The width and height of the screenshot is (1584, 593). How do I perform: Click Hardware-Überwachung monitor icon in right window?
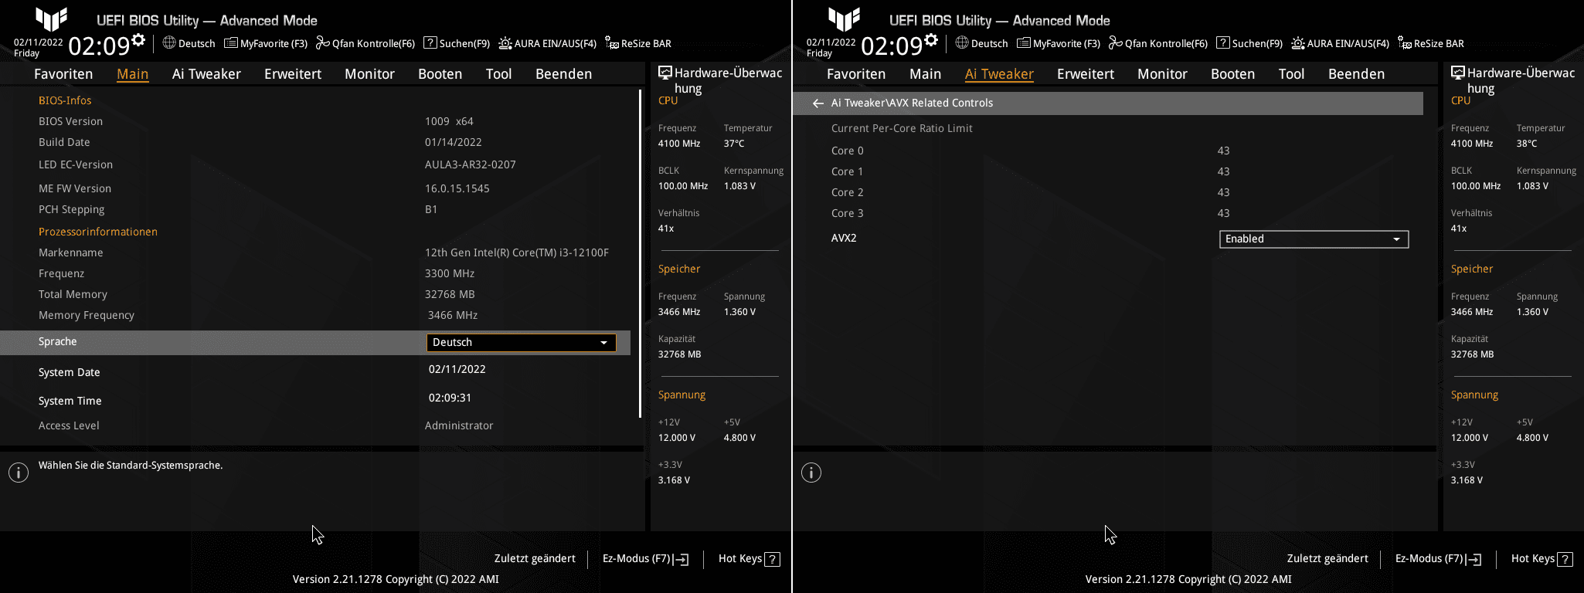pos(1457,73)
